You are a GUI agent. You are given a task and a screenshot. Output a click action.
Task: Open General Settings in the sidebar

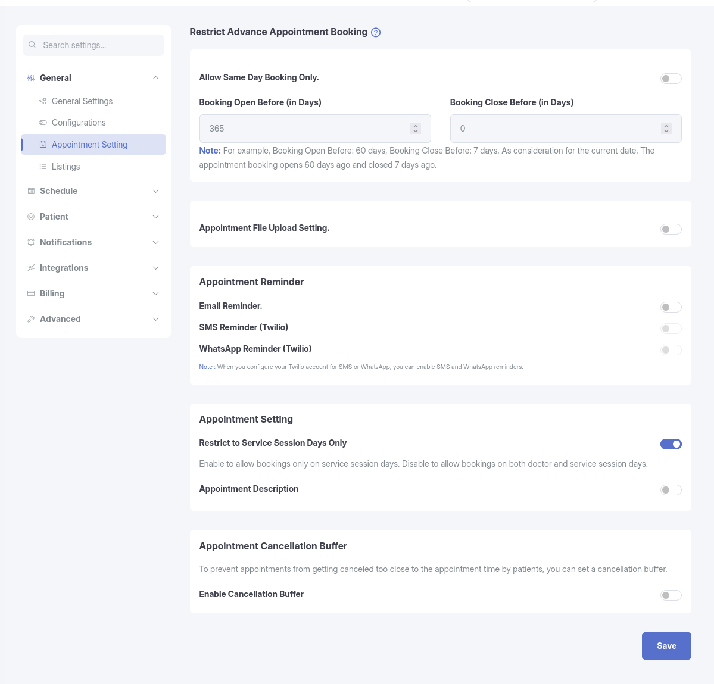coord(82,101)
